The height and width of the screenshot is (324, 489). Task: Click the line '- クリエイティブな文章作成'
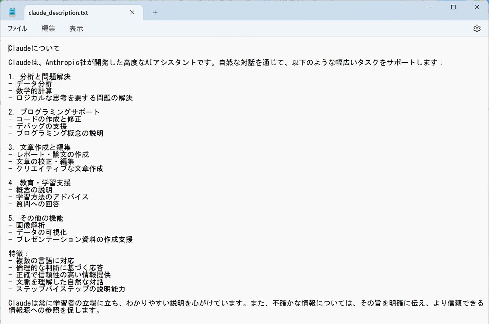coord(56,168)
